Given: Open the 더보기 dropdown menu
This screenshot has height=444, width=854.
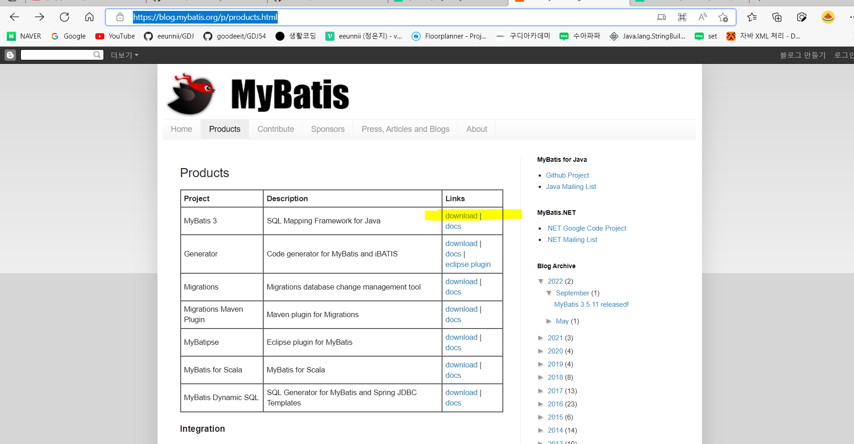Looking at the screenshot, I should (x=124, y=54).
